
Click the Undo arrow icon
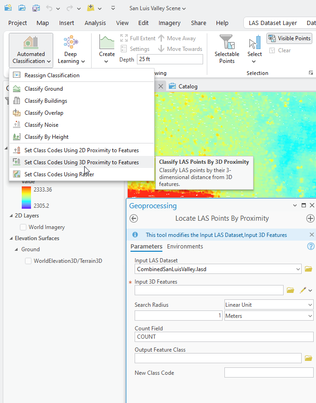click(49, 8)
